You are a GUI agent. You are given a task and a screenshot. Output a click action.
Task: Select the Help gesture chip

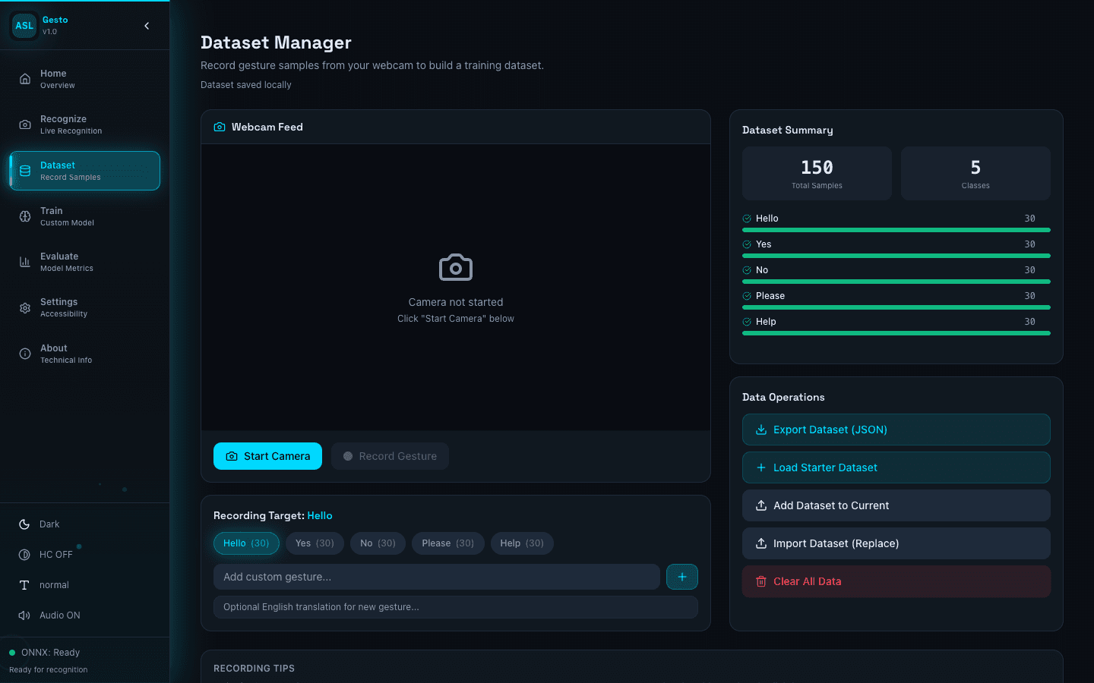pyautogui.click(x=522, y=543)
